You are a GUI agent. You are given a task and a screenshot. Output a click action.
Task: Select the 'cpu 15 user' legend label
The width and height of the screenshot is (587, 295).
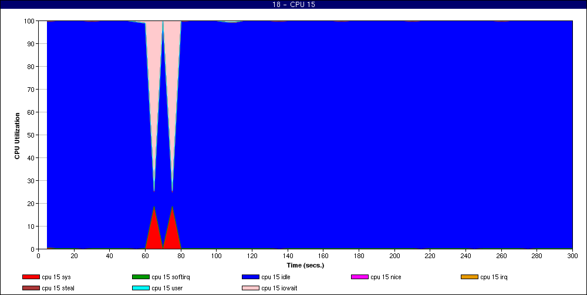pyautogui.click(x=167, y=289)
